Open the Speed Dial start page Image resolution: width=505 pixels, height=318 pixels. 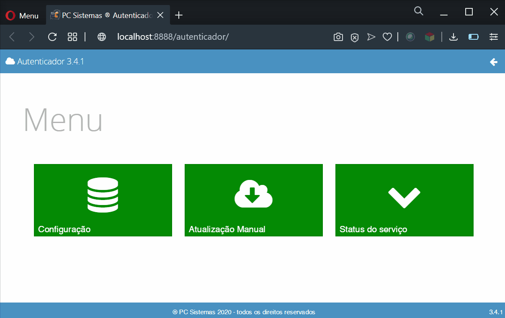tap(72, 37)
